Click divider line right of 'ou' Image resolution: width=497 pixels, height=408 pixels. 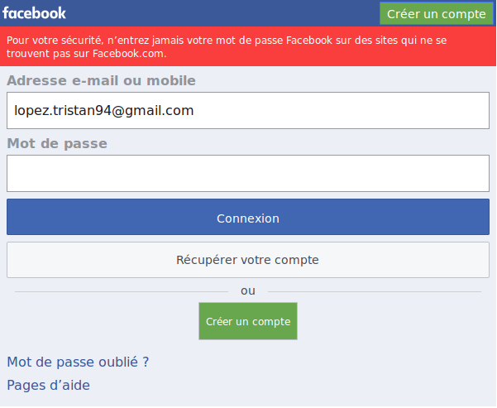point(372,291)
